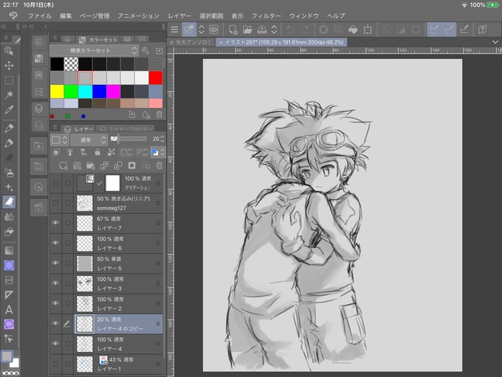Hide レイヤー 6 with eye icon
This screenshot has height=377, width=502.
[55, 242]
